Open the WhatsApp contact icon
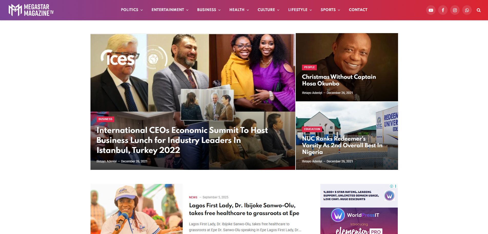This screenshot has height=234, width=488. click(x=467, y=10)
